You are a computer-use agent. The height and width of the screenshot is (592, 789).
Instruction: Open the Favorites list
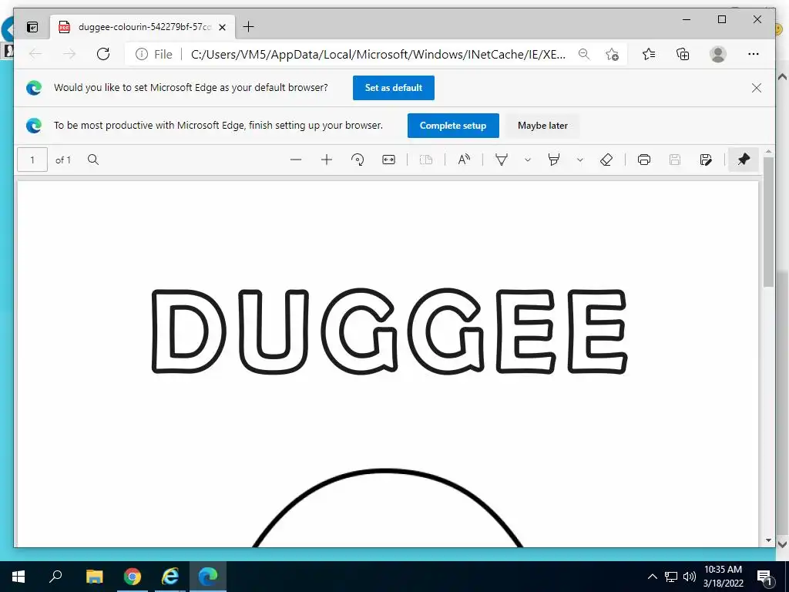point(649,54)
